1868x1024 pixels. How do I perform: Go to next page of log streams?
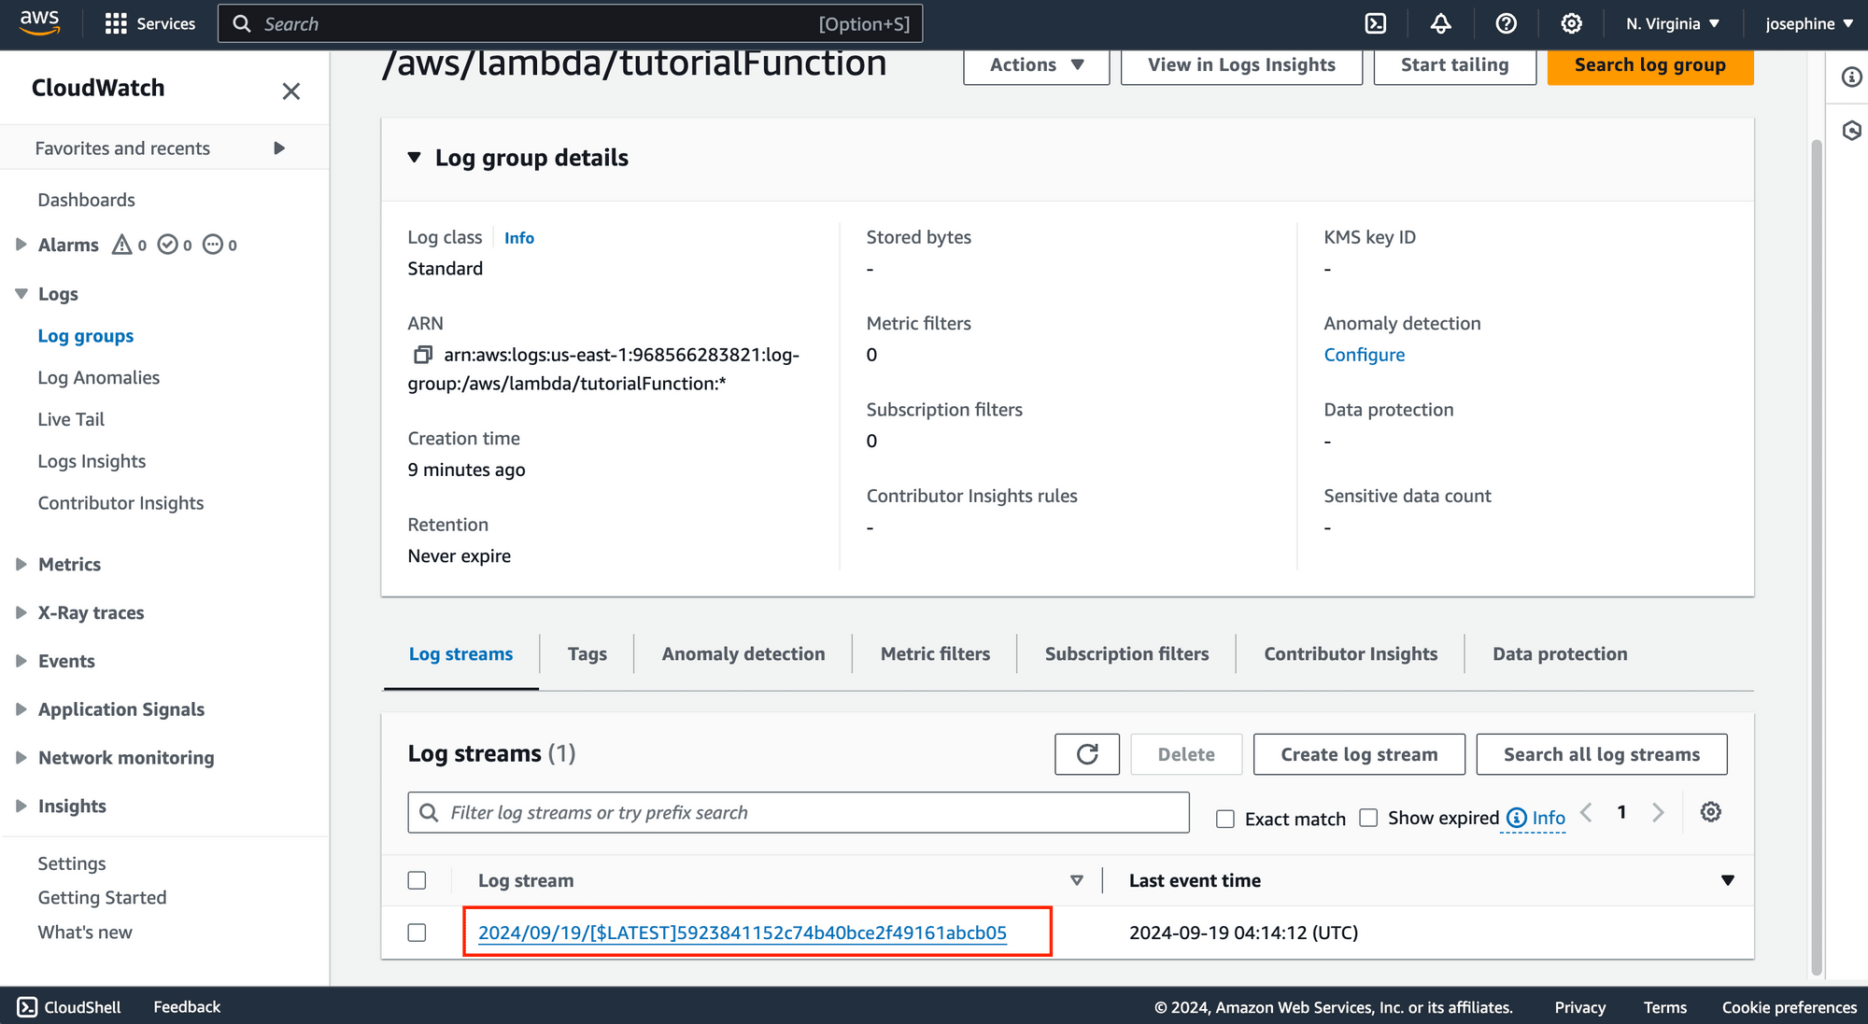pyautogui.click(x=1658, y=812)
